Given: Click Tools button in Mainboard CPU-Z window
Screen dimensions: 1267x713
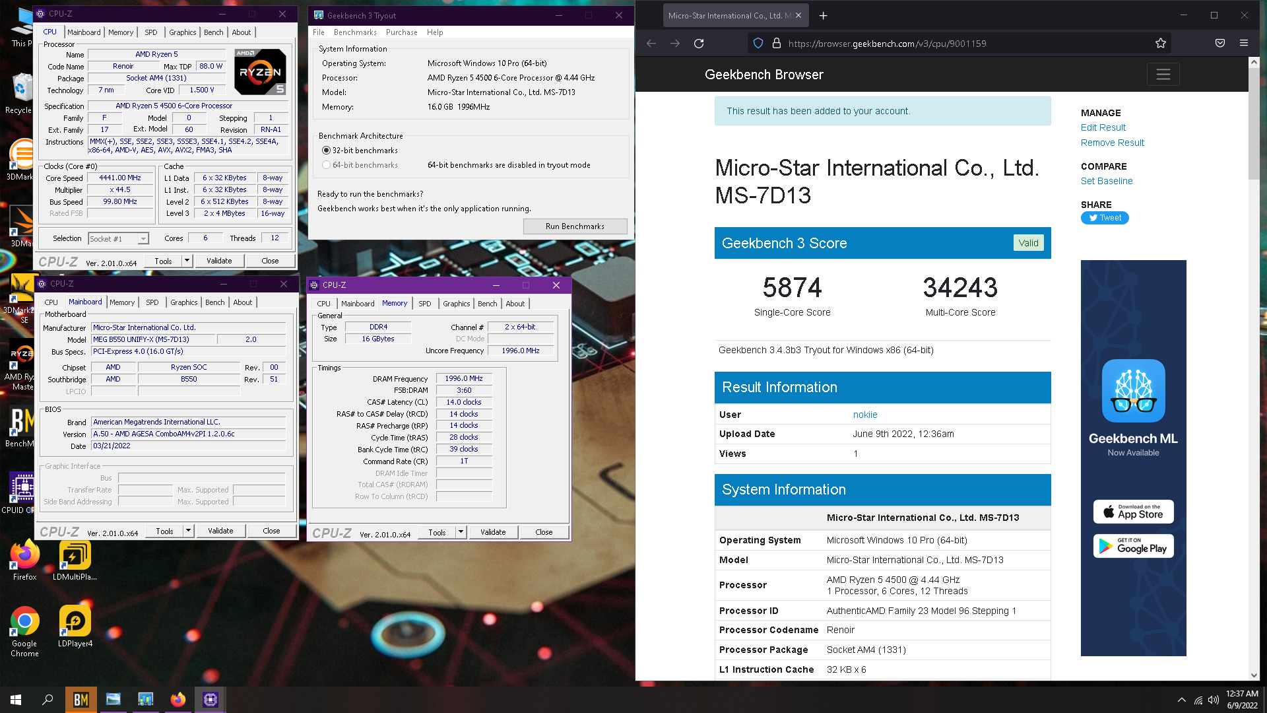Looking at the screenshot, I should pos(164,531).
